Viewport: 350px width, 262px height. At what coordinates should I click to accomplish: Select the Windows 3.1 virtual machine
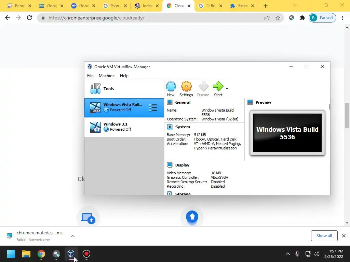124,127
